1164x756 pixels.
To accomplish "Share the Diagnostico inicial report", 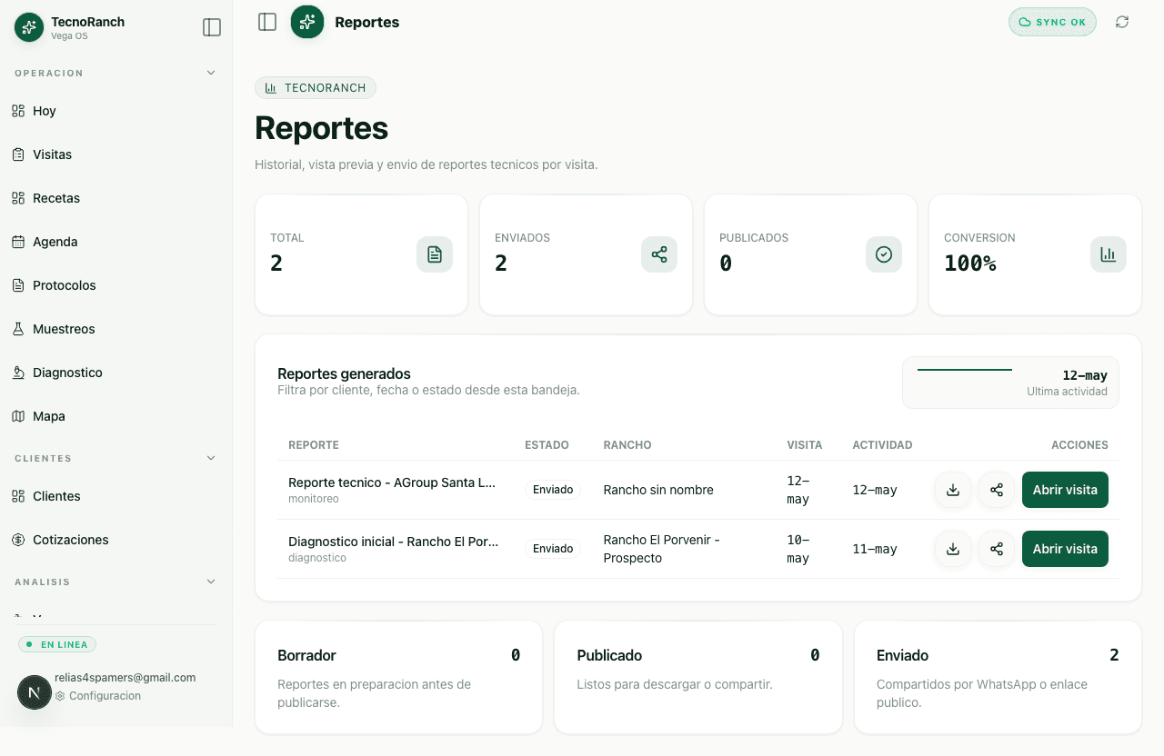I will coord(997,549).
